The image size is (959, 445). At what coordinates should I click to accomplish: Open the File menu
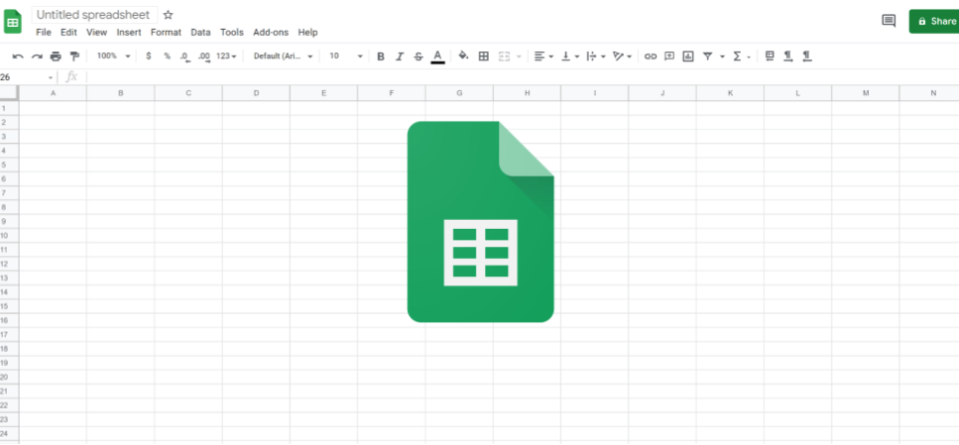[x=44, y=33]
